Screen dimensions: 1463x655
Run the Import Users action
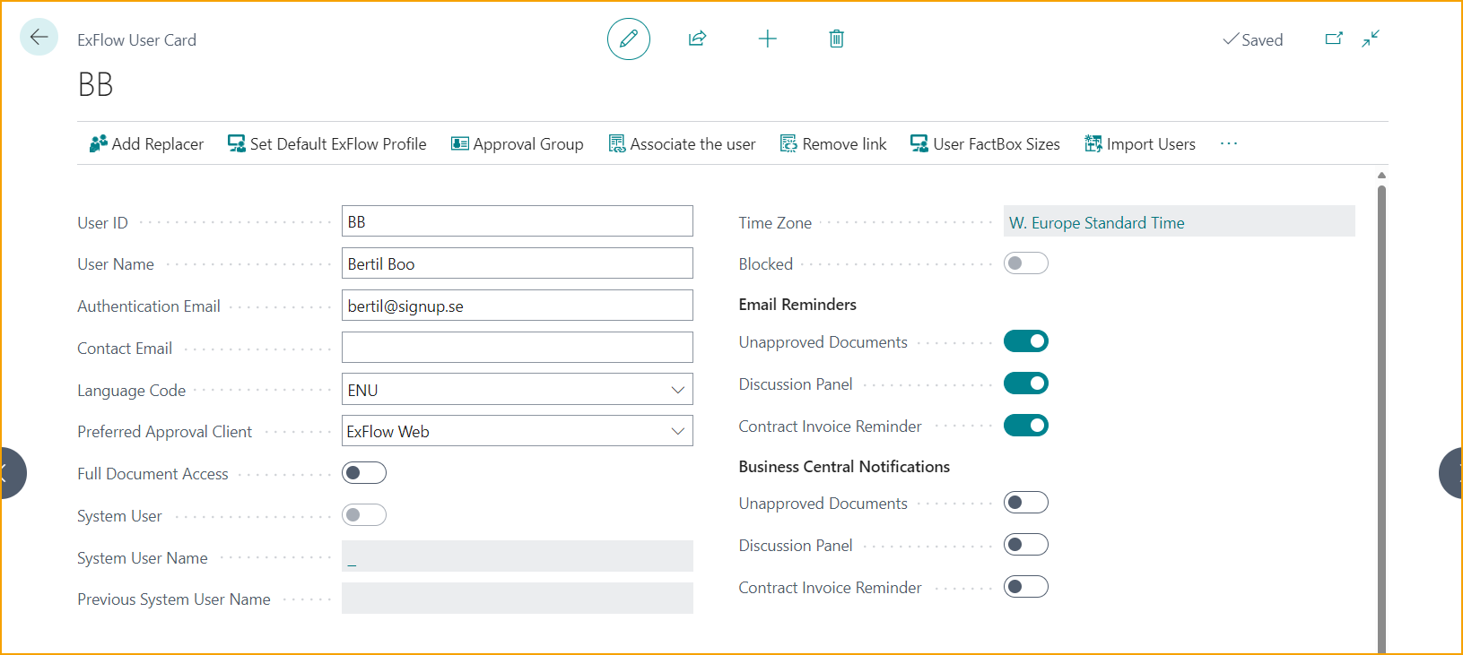coord(1140,143)
